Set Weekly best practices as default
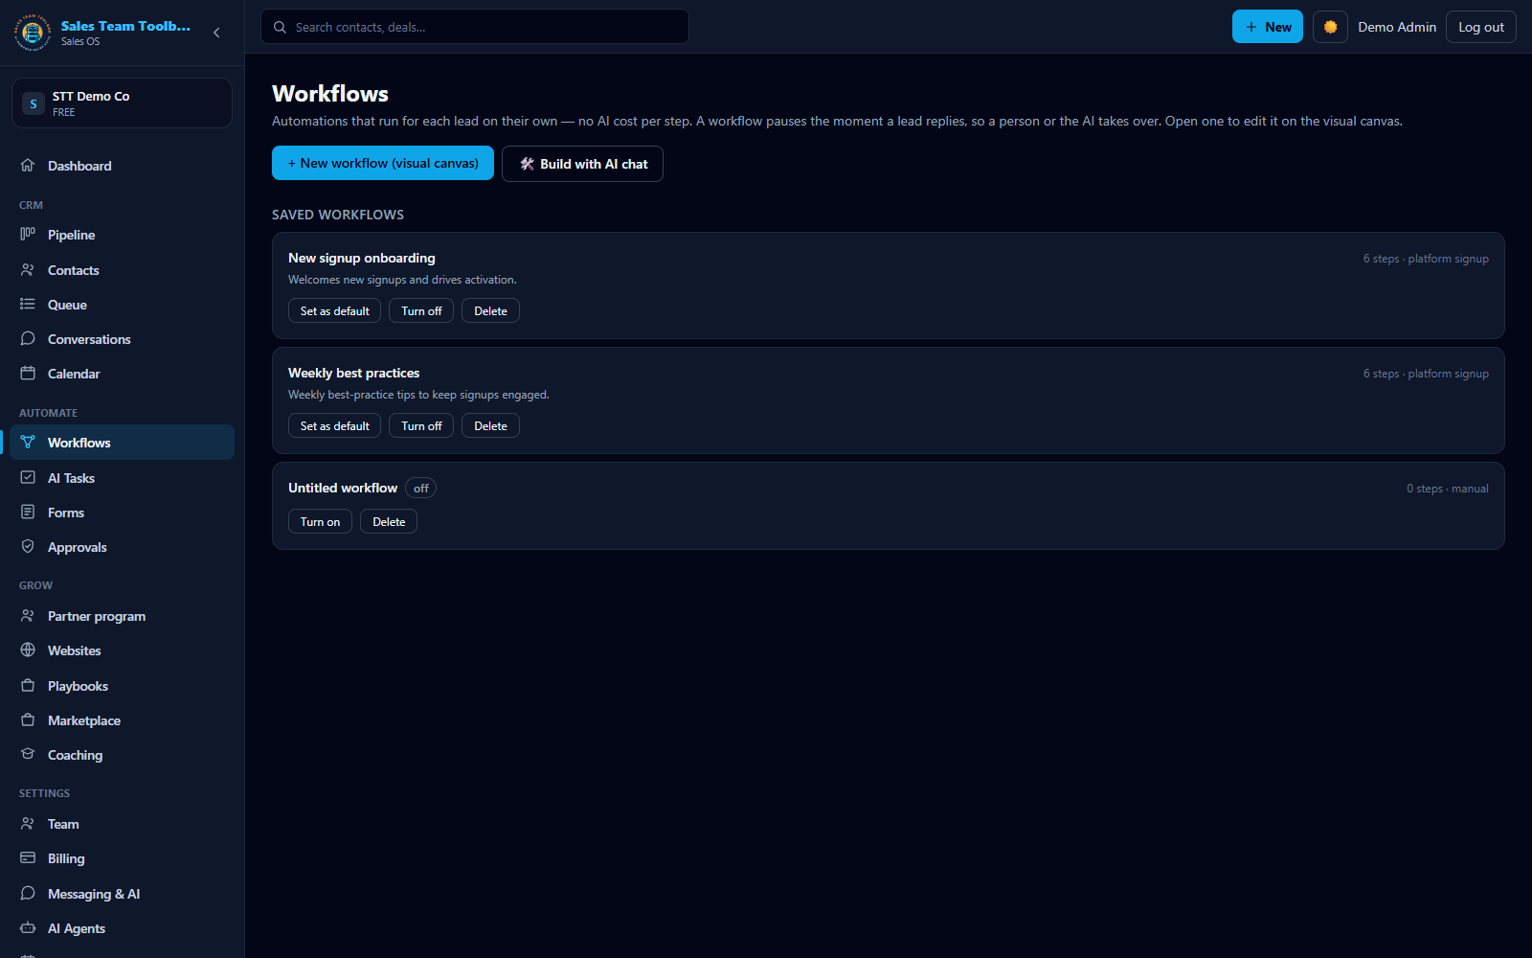The height and width of the screenshot is (958, 1532). tap(334, 425)
